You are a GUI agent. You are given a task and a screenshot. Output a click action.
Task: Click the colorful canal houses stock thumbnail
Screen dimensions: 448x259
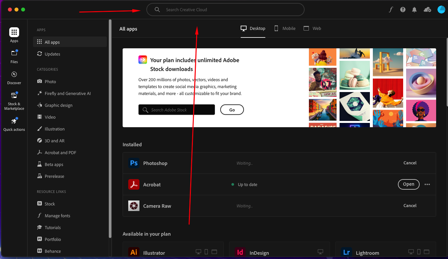322,110
